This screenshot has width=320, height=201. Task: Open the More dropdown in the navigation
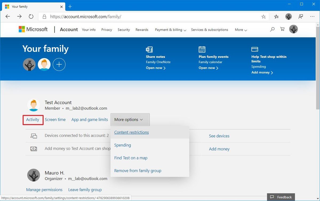coord(240,30)
